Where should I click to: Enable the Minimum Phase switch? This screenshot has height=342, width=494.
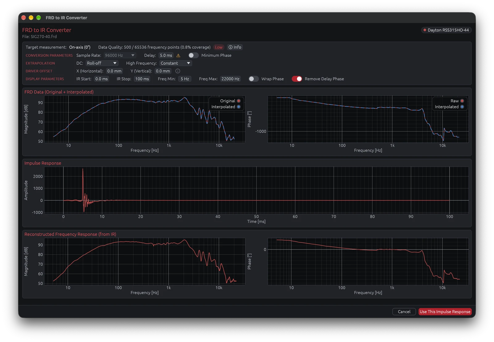coord(193,55)
